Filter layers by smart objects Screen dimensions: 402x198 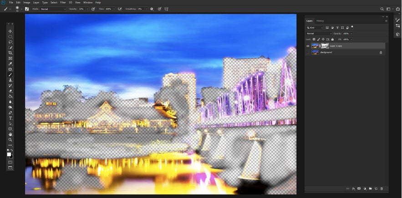click(x=347, y=28)
